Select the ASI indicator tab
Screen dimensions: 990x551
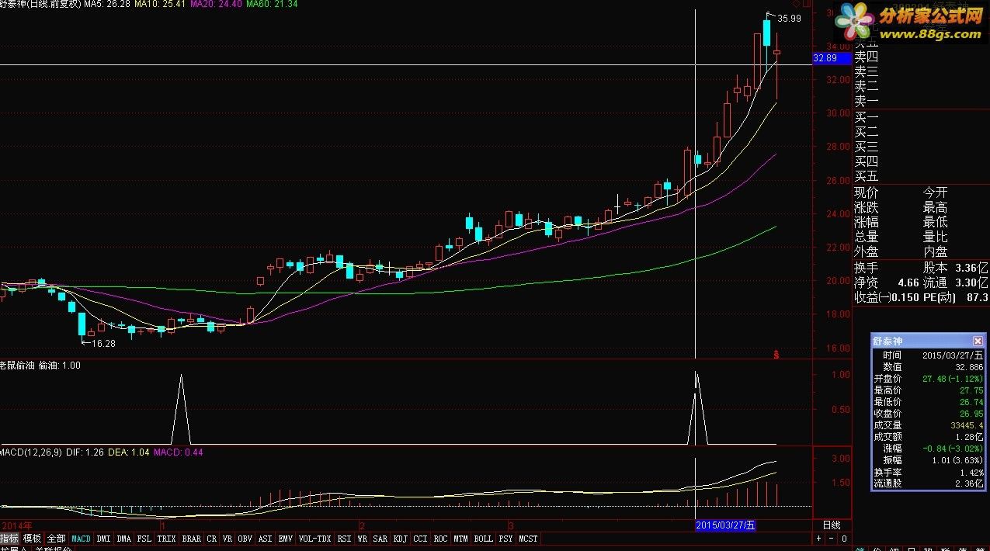coord(266,538)
